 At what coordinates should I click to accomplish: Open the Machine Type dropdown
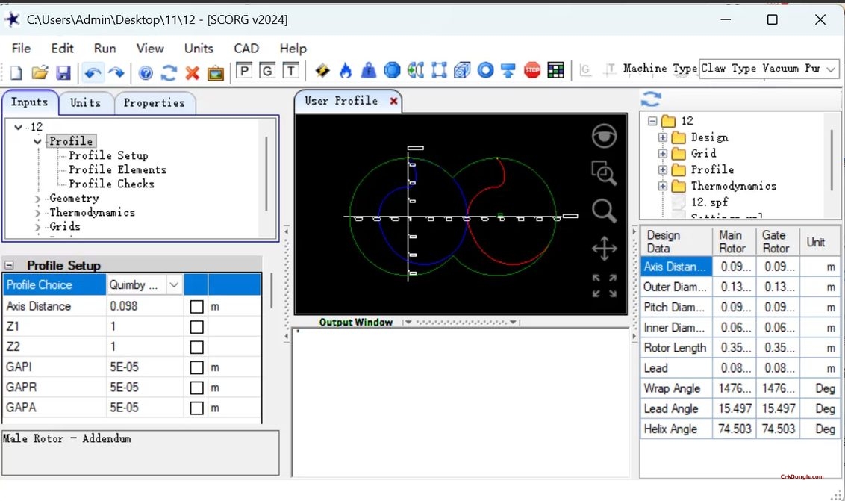coord(831,69)
